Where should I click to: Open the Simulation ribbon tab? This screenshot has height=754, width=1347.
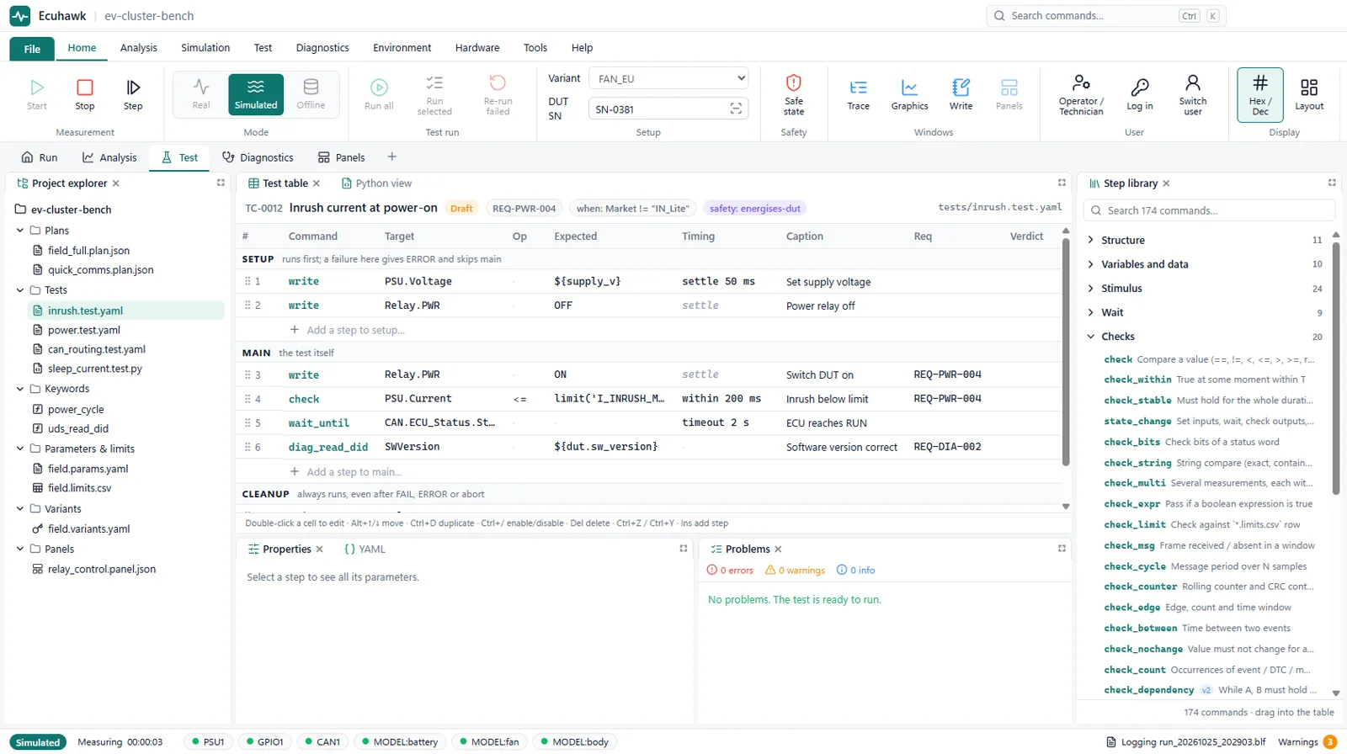pyautogui.click(x=205, y=48)
